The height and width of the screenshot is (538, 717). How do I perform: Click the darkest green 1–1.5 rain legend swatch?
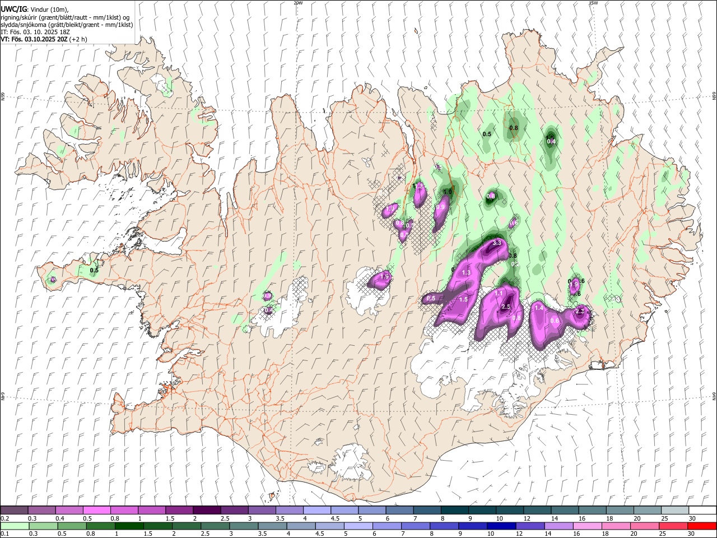tap(129, 526)
